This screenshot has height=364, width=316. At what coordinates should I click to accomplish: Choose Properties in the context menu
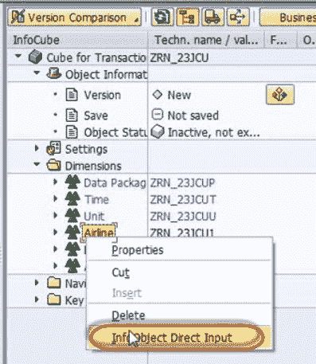click(x=138, y=250)
